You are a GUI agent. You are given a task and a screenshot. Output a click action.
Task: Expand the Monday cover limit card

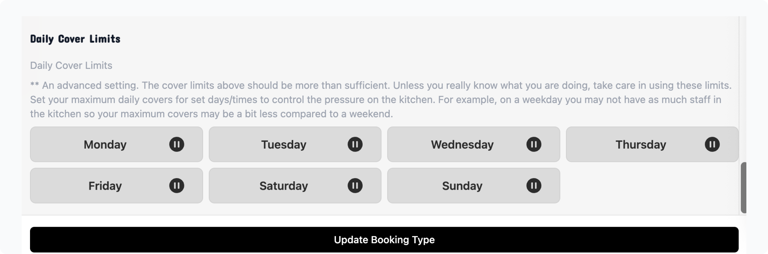pos(105,144)
